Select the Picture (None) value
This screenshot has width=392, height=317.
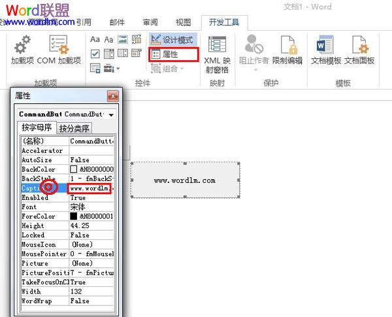(91, 263)
